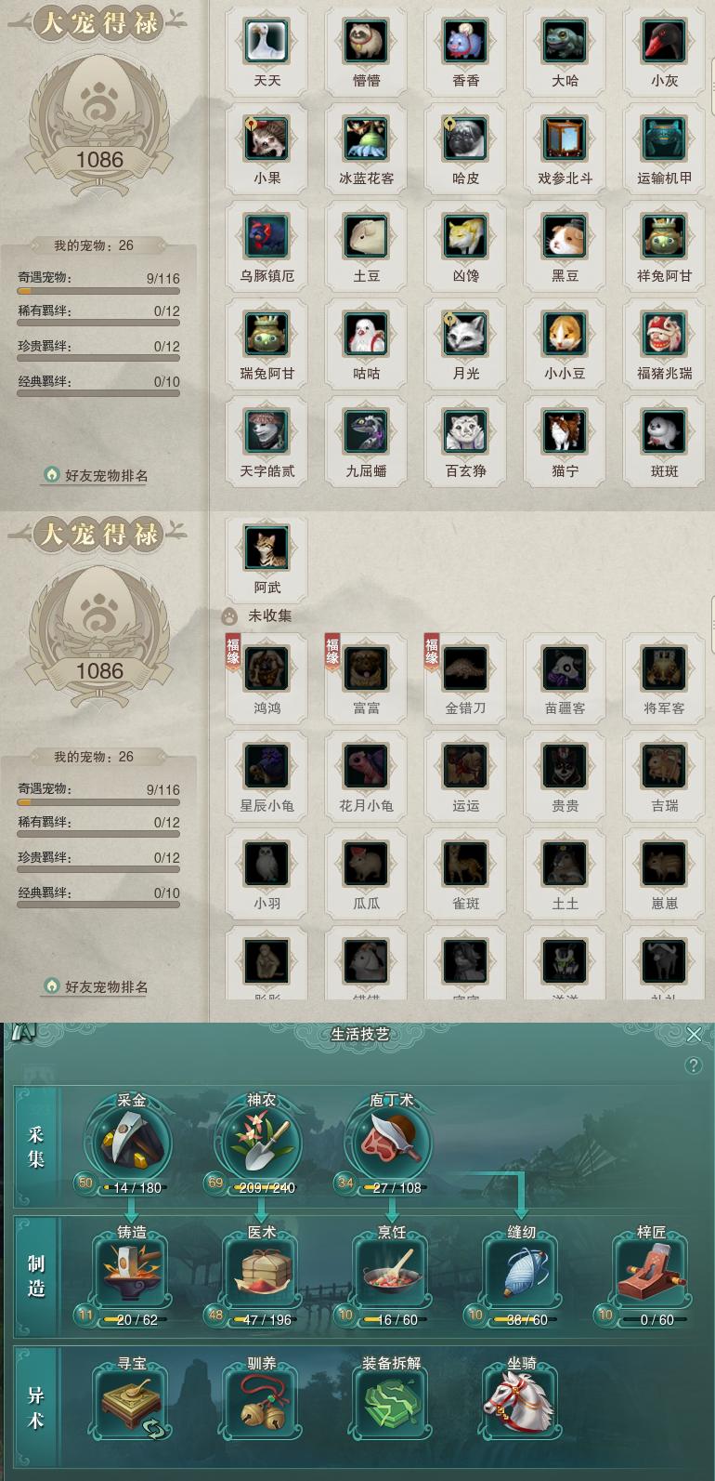Choose the 庖丁术 butchering skill icon
Viewport: 715px width, 1481px height.
coord(391,1143)
